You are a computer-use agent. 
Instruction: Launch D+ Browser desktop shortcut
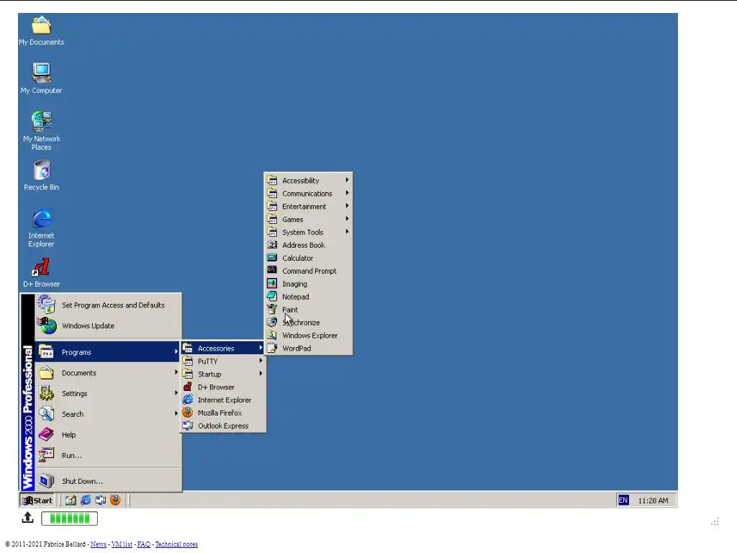pos(41,272)
